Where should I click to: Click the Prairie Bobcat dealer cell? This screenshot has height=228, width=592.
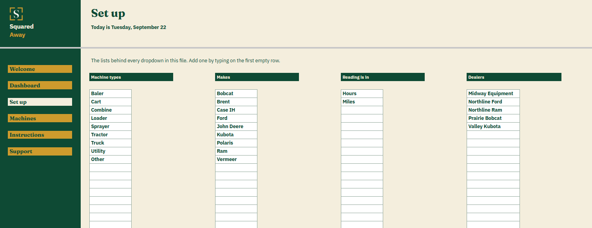point(493,118)
